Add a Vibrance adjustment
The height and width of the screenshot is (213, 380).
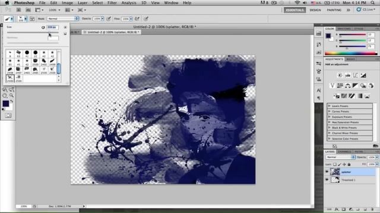[x=332, y=85]
